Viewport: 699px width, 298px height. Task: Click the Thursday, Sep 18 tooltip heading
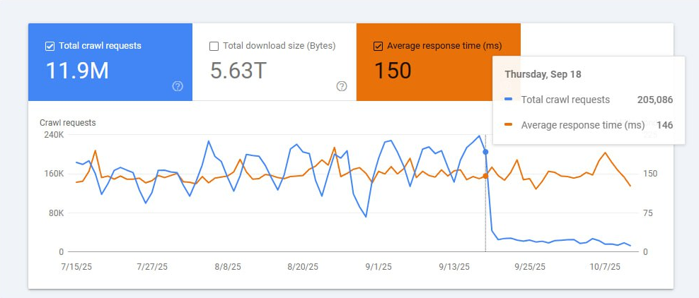pyautogui.click(x=543, y=73)
